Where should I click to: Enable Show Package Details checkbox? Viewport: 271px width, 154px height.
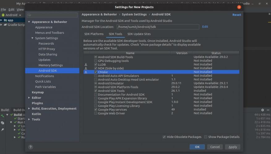[x=206, y=137]
